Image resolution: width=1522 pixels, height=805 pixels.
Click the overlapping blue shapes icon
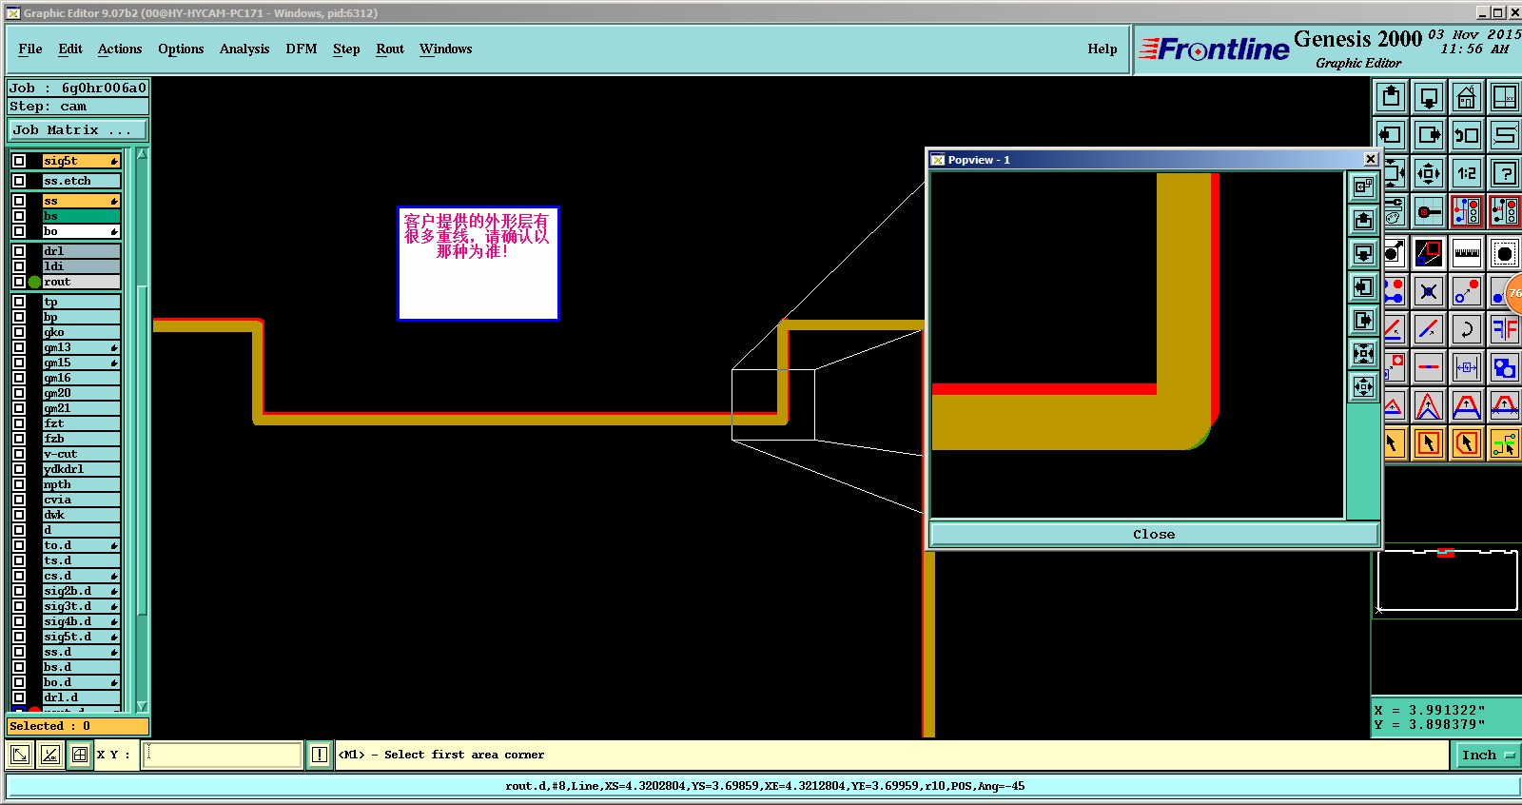[1505, 367]
